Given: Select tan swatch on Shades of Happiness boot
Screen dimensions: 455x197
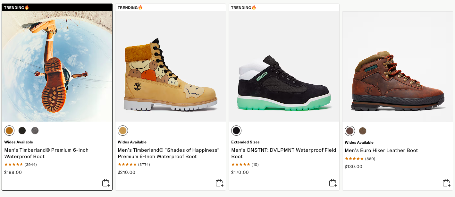Looking at the screenshot, I should (x=123, y=131).
